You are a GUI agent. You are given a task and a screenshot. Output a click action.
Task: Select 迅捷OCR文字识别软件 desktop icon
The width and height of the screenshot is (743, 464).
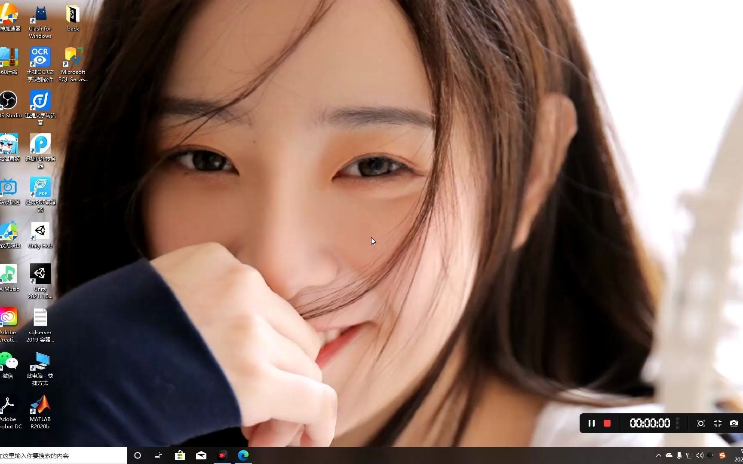40,64
